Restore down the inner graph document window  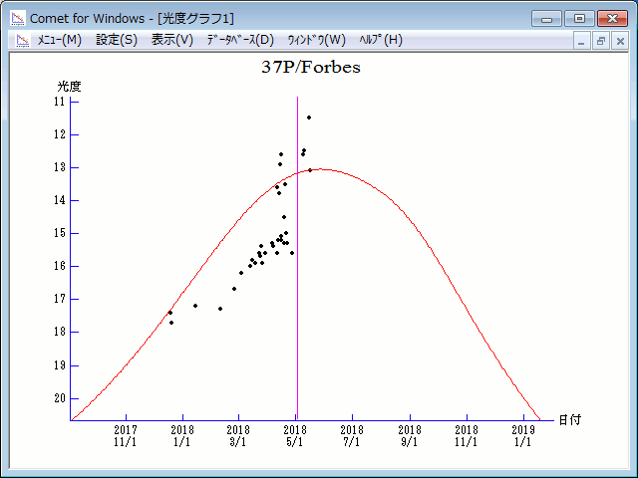click(601, 41)
